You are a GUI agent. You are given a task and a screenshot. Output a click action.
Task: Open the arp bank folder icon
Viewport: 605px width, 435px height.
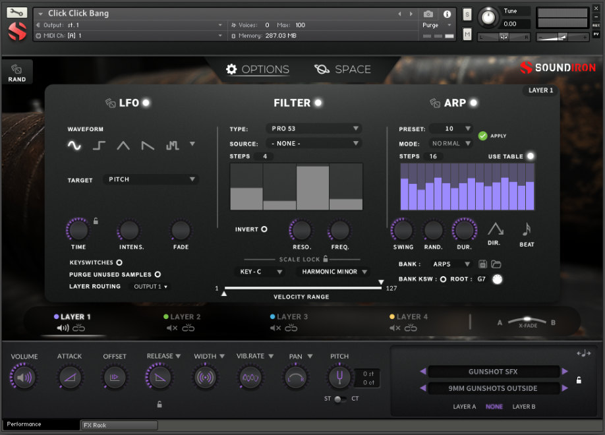[497, 263]
